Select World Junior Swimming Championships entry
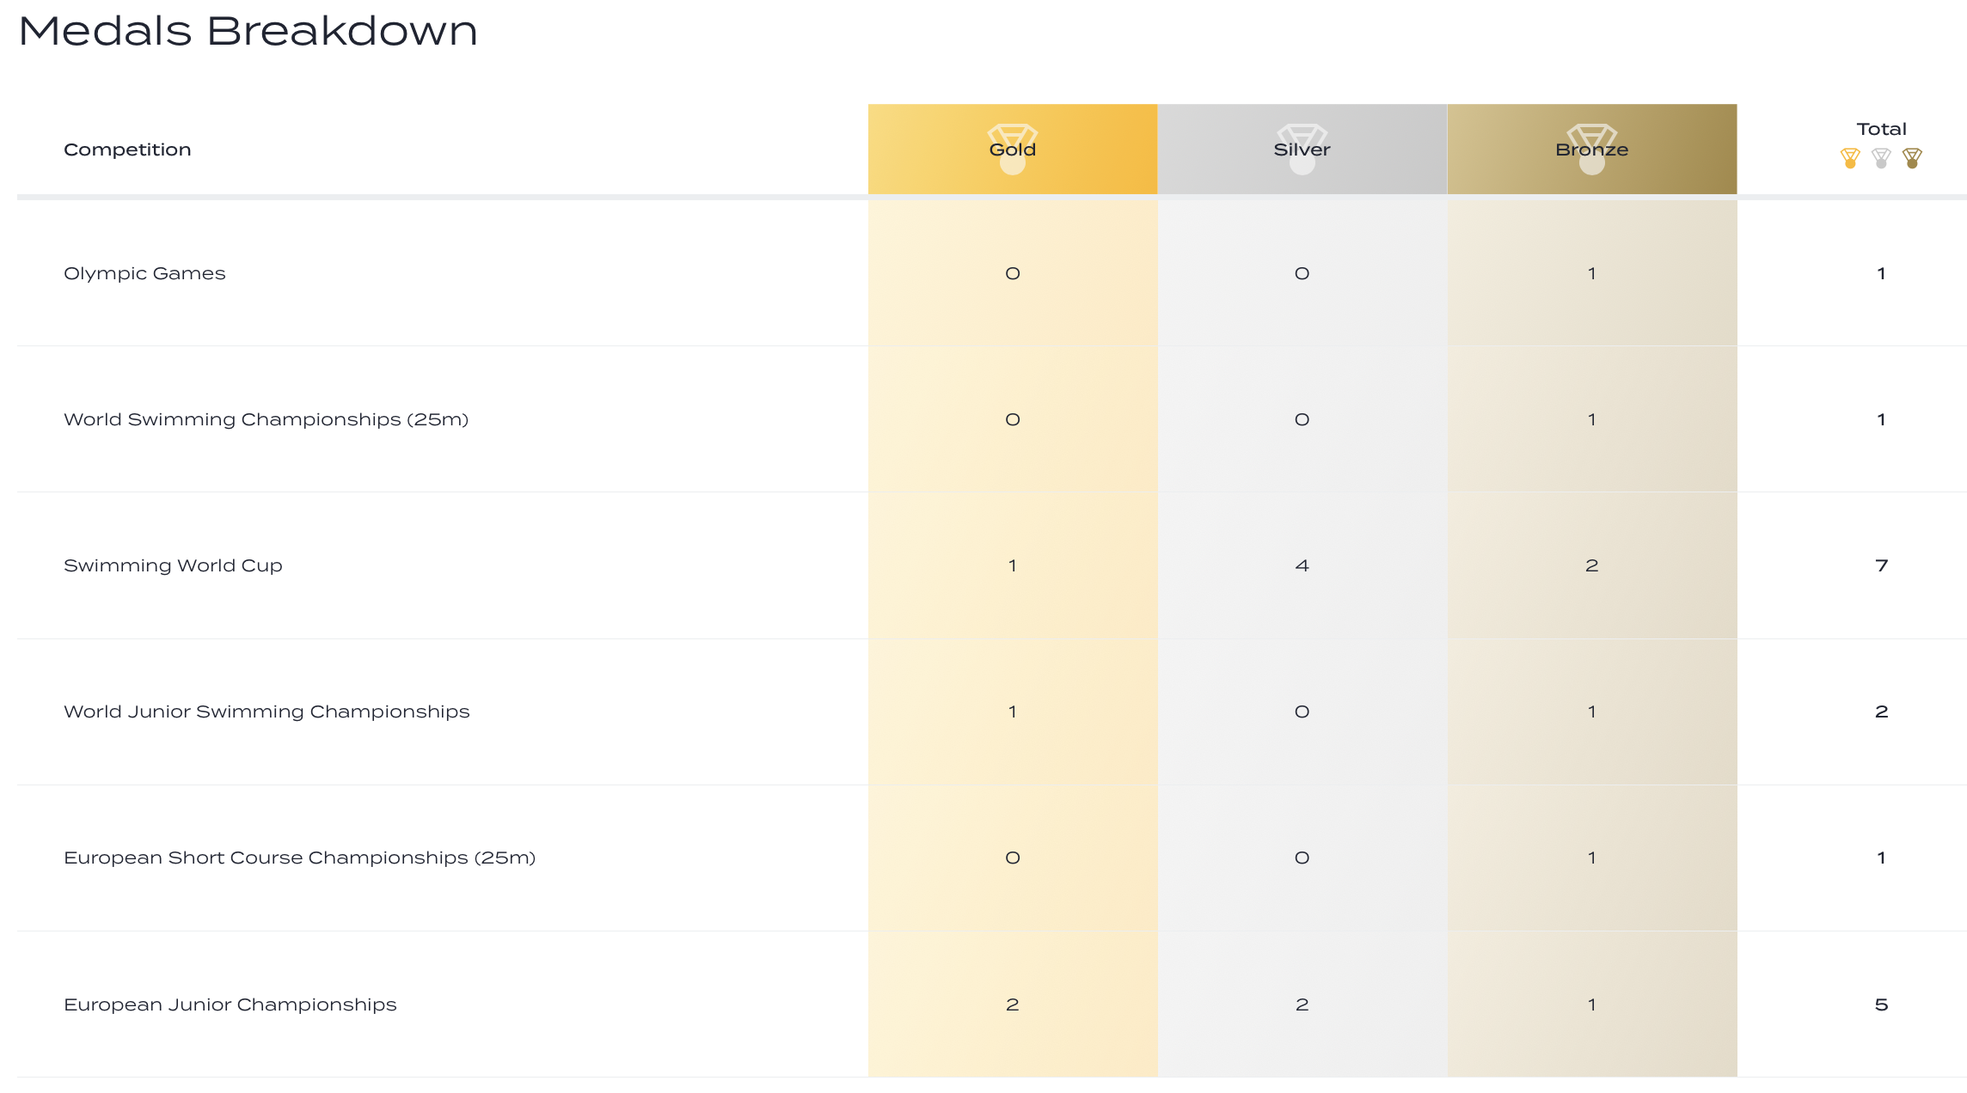 267,711
